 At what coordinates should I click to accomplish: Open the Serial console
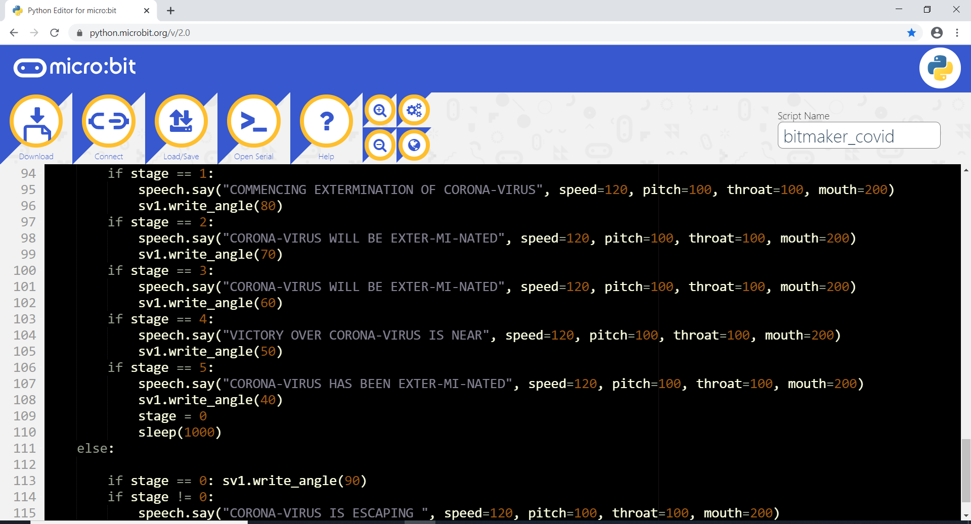pyautogui.click(x=254, y=121)
